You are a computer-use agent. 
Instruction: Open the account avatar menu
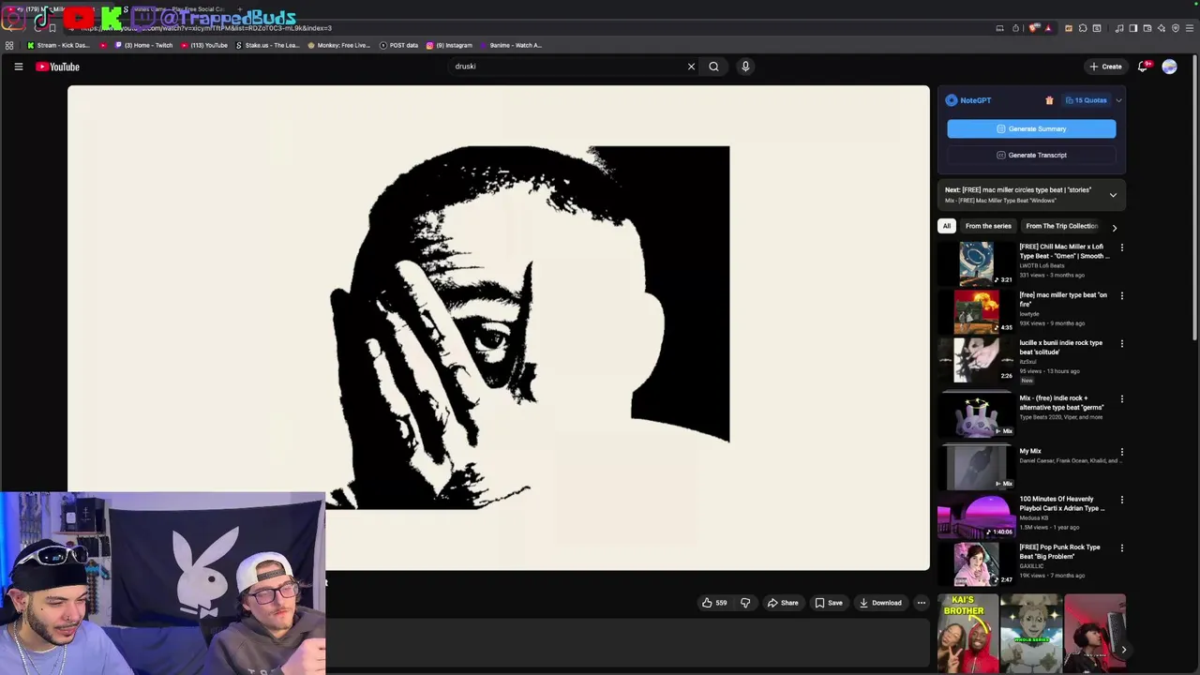point(1169,67)
